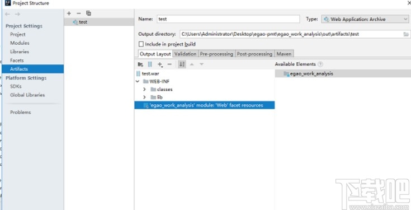Screen dimensions: 411x210
Task: Select egao_work_analysis in Available Elements
Action: click(x=343, y=74)
